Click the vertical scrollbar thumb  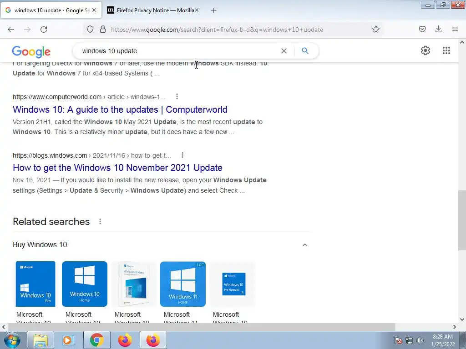462,220
